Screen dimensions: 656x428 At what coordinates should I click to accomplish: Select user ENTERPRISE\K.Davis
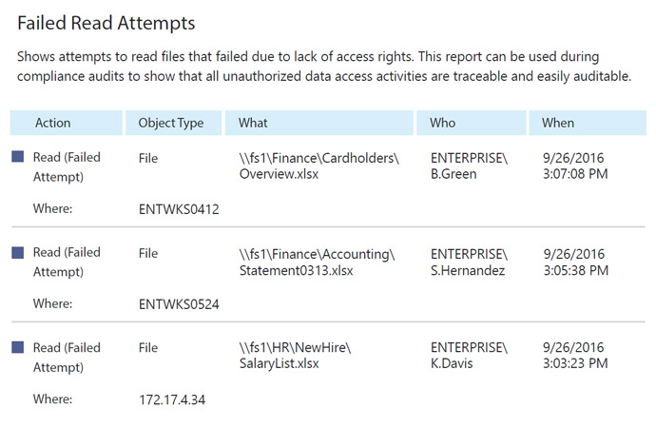point(469,356)
